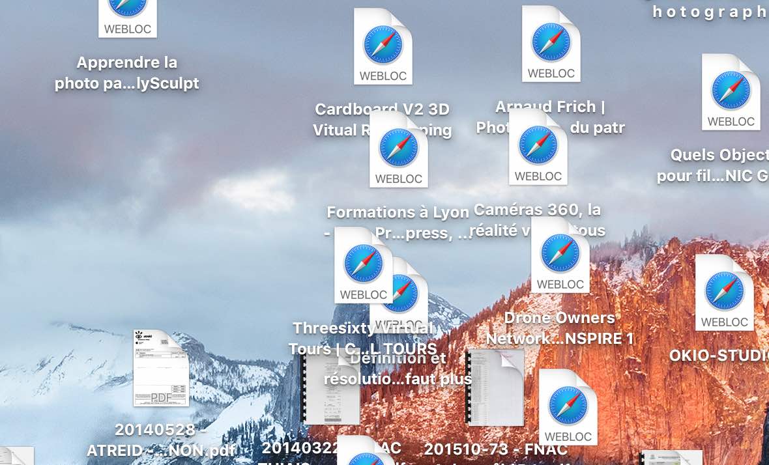Click the '201510-73 - FNAC' document thumbnail

[495, 387]
